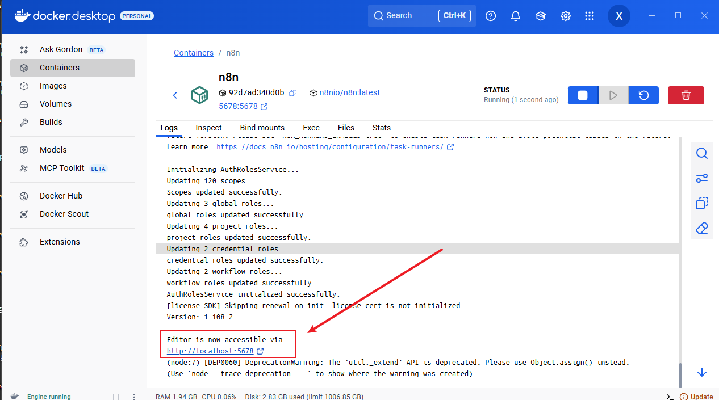Screen dimensions: 719x400
Task: Open Docker Hub in sidebar
Action: pos(73,196)
